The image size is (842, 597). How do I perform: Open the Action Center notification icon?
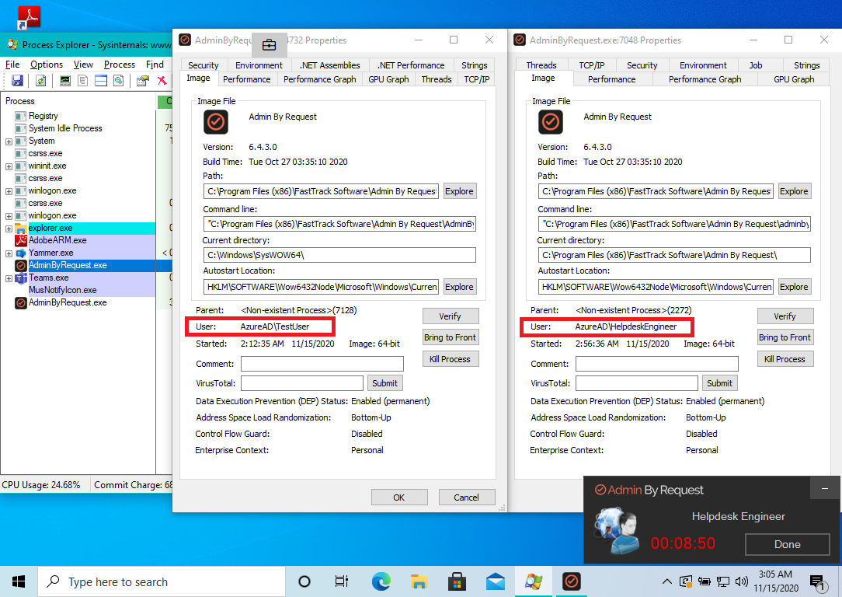(x=817, y=581)
